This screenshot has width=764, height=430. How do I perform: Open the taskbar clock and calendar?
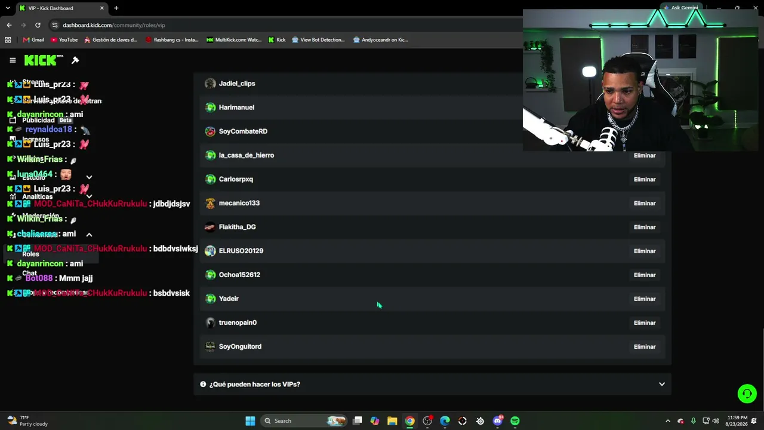[x=736, y=421]
